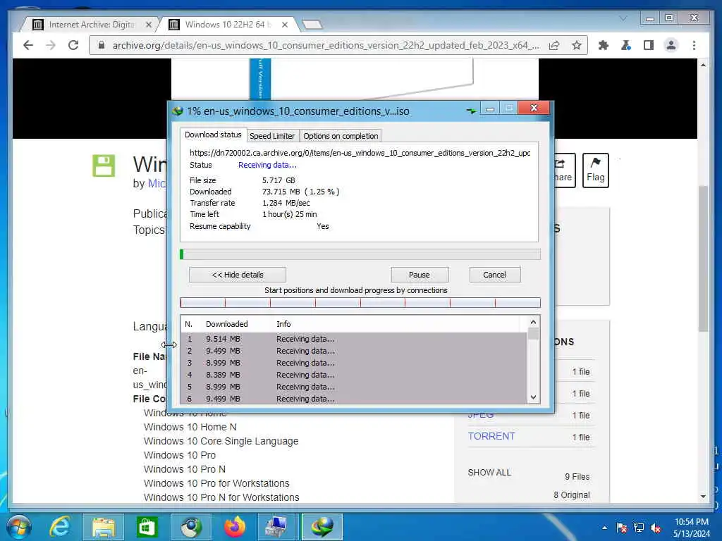Open the Chrome extensions puzzle icon
Image resolution: width=722 pixels, height=541 pixels.
(x=604, y=45)
